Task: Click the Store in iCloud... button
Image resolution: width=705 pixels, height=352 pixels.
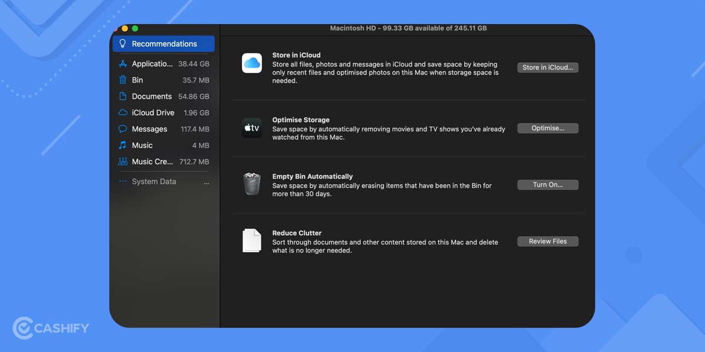Action: click(548, 67)
